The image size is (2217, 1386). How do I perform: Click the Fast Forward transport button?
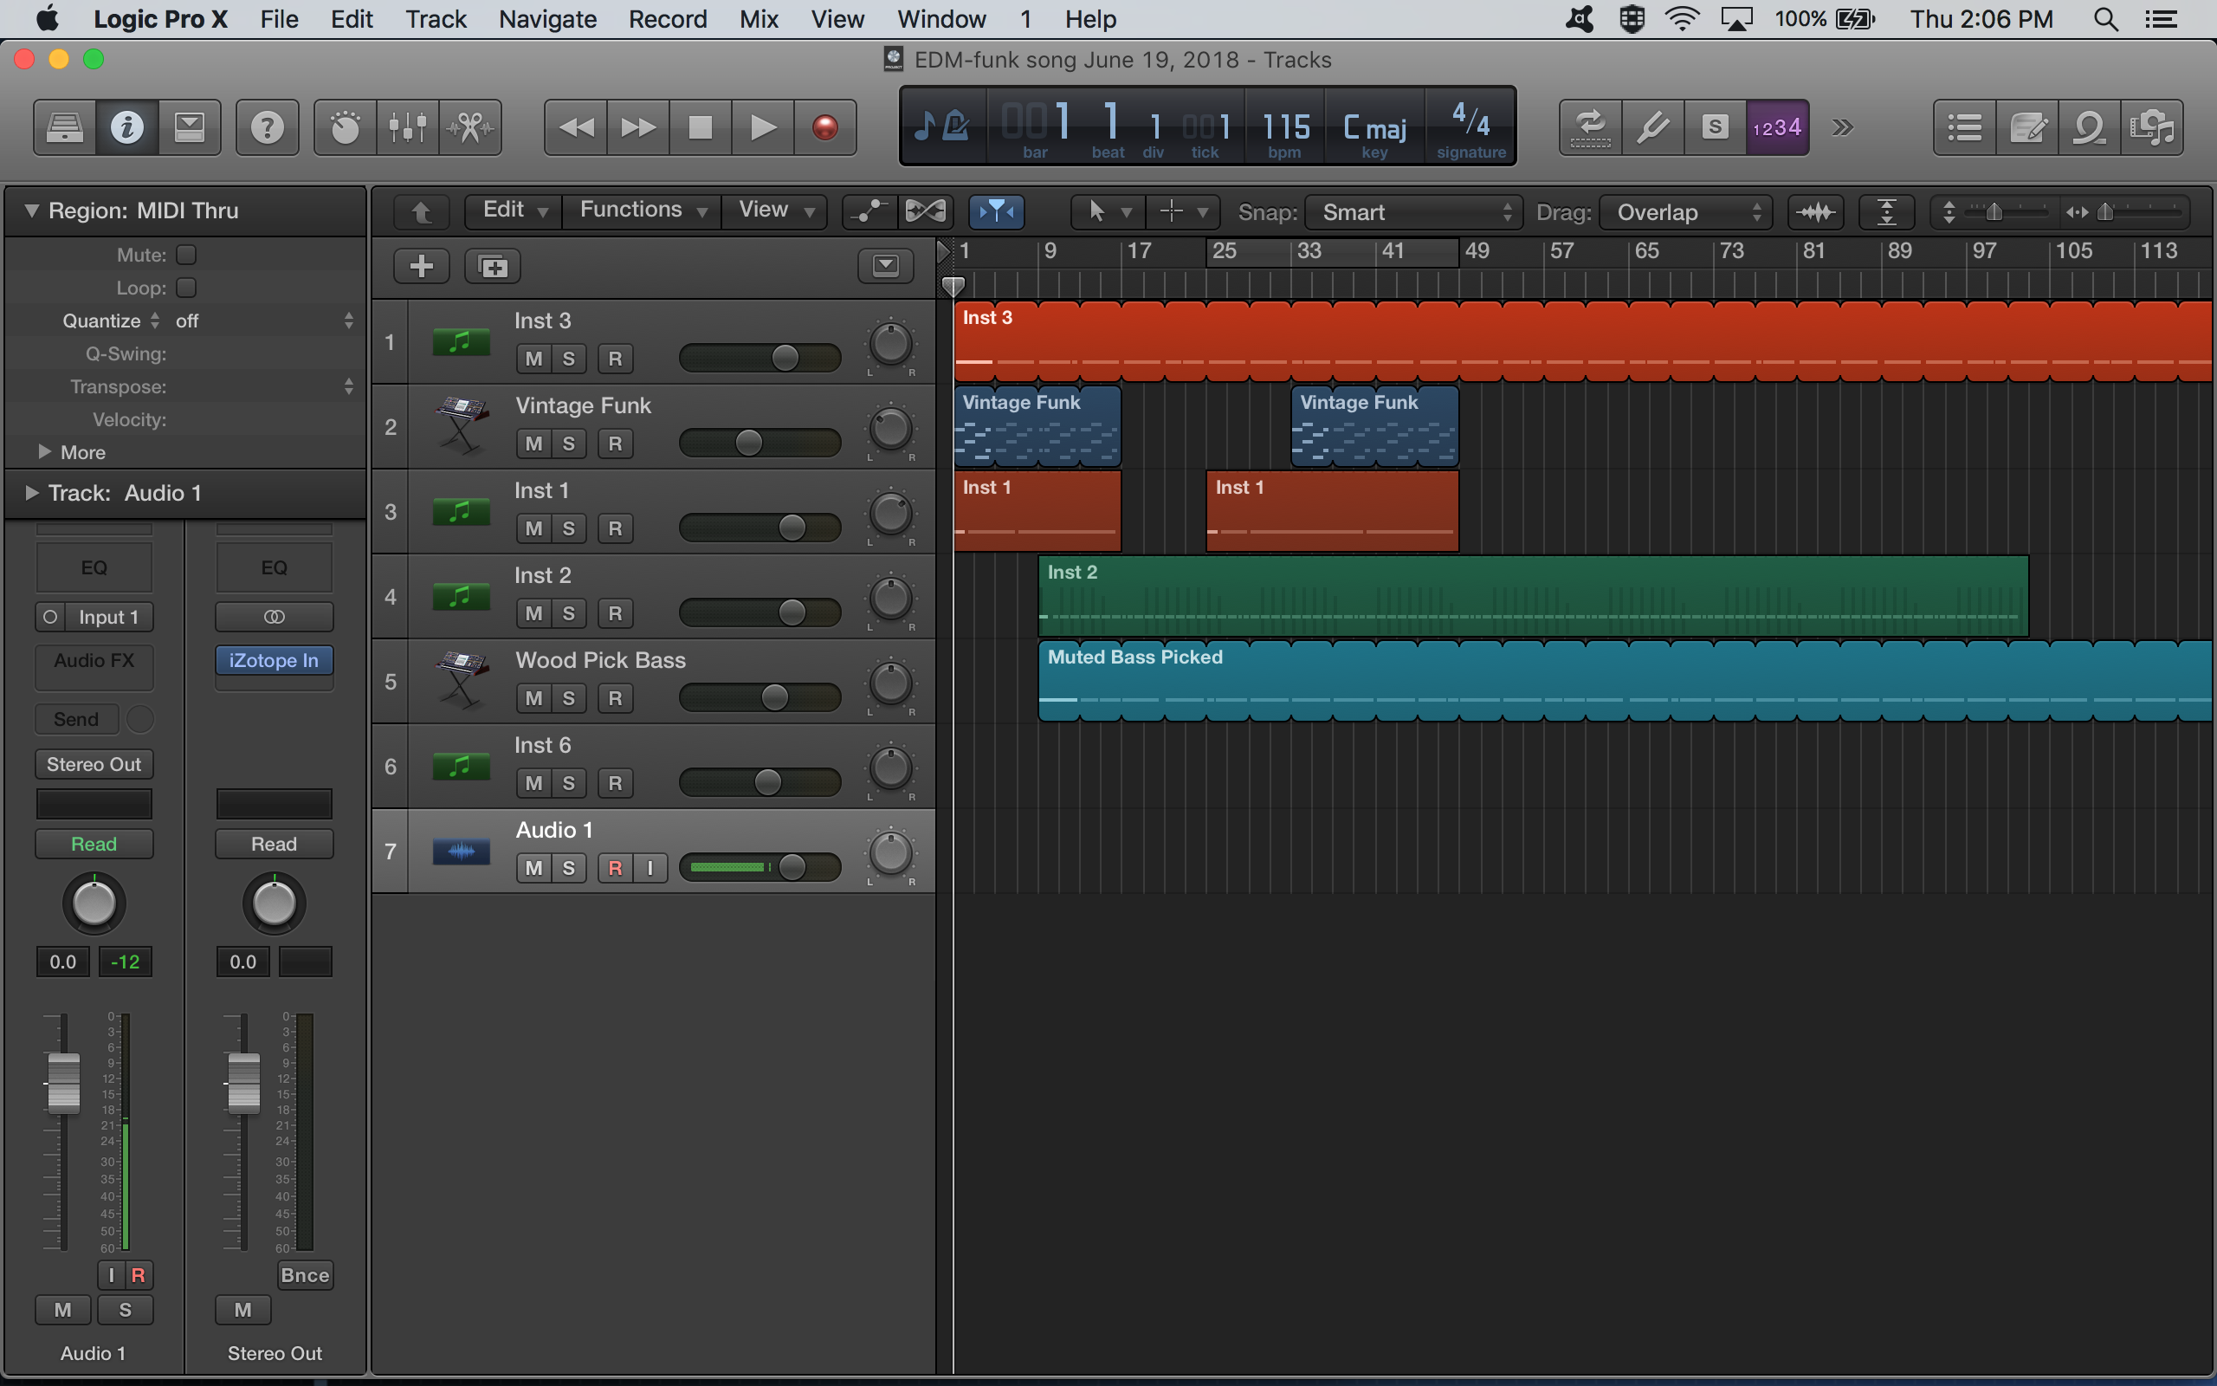[x=638, y=127]
